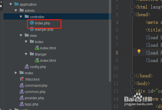Click the Manger.php class icon

coord(32,29)
